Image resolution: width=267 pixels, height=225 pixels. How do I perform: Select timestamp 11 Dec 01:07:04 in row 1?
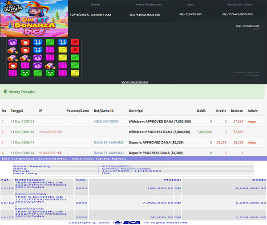click(x=23, y=122)
